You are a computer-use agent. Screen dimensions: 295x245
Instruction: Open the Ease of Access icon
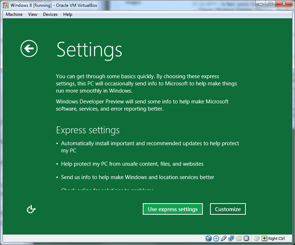[31, 209]
